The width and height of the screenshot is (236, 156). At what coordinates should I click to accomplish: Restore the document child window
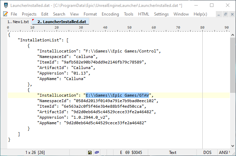[x=226, y=14]
